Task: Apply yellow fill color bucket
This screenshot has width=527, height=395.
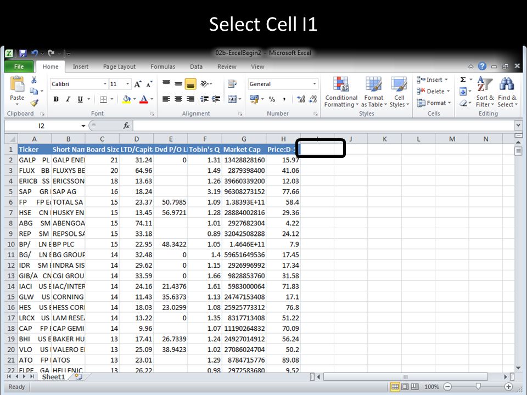Action: 126,99
